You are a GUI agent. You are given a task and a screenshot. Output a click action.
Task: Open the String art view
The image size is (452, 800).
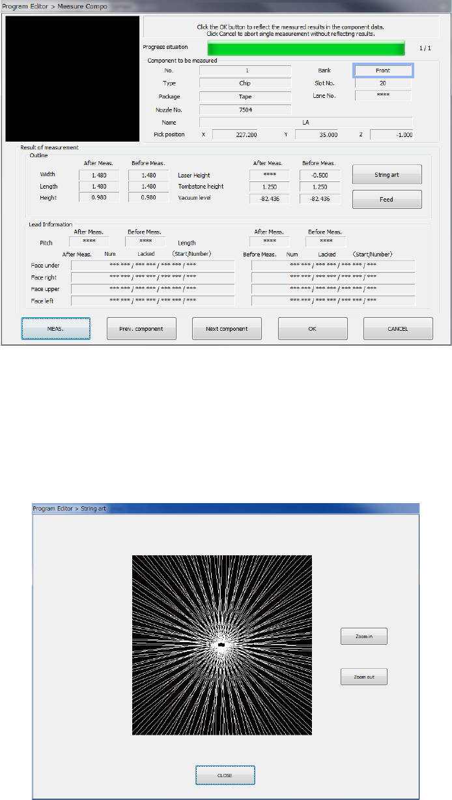(x=387, y=174)
